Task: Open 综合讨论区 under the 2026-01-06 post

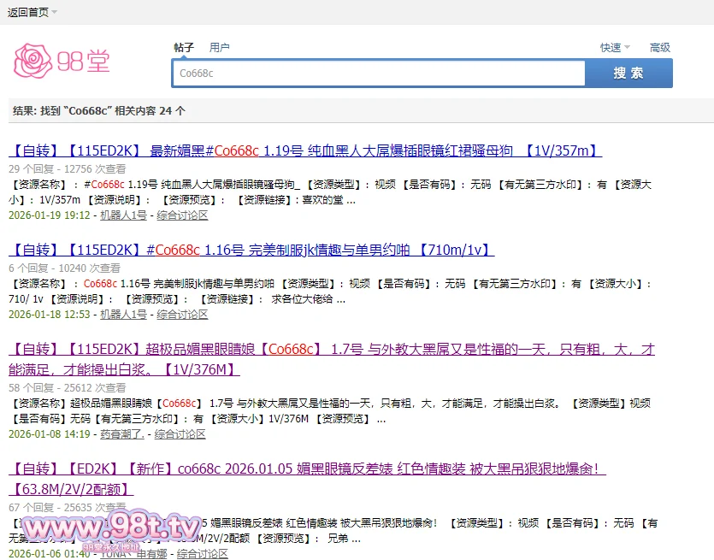Action: point(203,554)
